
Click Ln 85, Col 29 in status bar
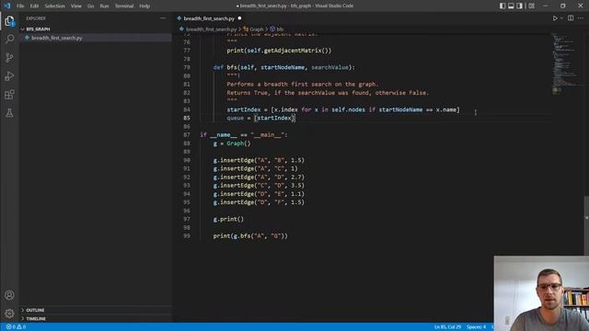(x=447, y=327)
